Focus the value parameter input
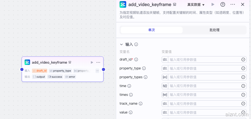Image resolution: width=251 pixels, height=119 pixels. 205,112
